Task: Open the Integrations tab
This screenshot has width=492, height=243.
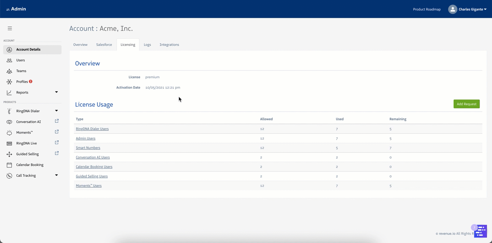Action: [x=169, y=44]
